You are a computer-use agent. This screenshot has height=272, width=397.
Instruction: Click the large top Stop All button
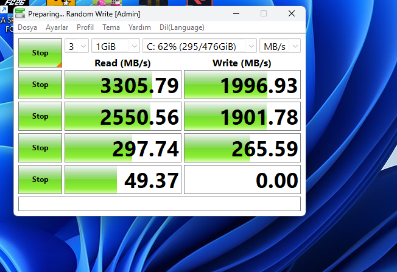pos(40,53)
